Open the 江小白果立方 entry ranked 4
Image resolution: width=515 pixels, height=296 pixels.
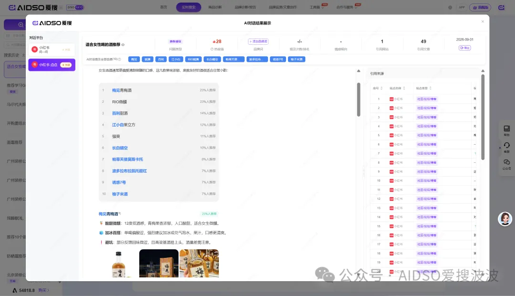pyautogui.click(x=124, y=125)
